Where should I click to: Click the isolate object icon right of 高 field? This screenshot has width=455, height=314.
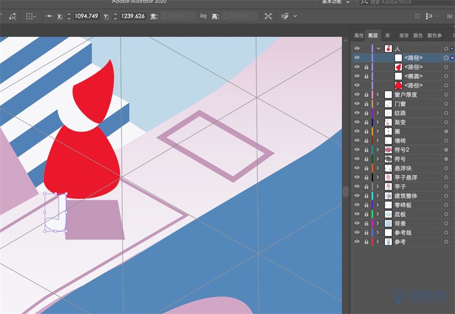click(268, 16)
